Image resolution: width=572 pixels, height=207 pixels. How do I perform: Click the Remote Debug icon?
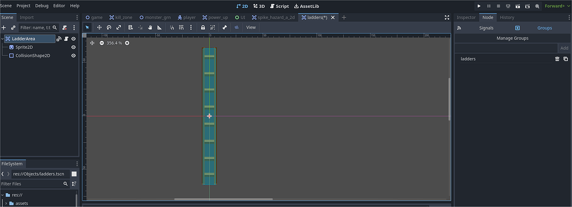(508, 6)
